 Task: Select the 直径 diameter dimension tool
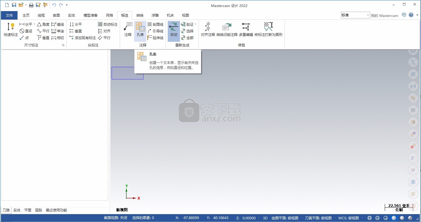point(26,31)
